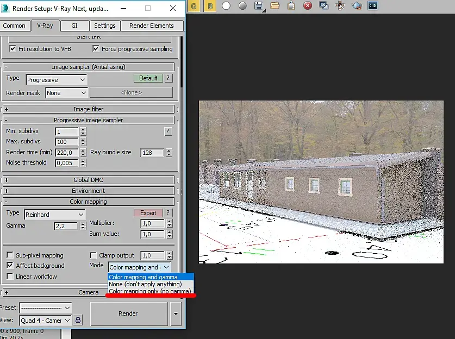The width and height of the screenshot is (455, 339).
Task: Click the rendered building image in VFB
Action: [x=321, y=182]
